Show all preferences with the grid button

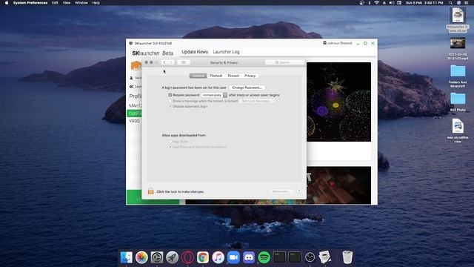[x=184, y=62]
